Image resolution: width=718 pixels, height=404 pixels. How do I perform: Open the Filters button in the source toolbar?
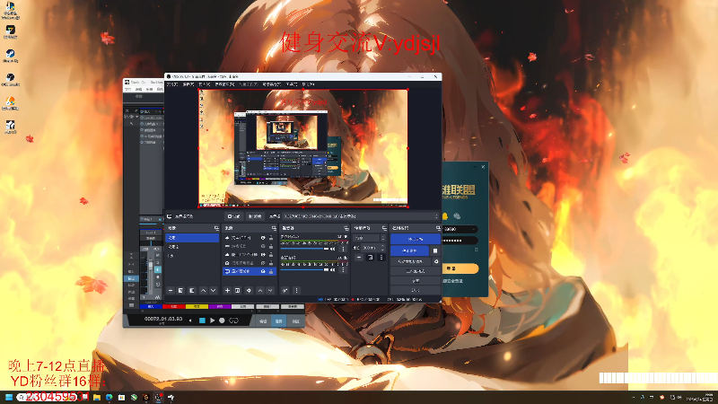255,216
